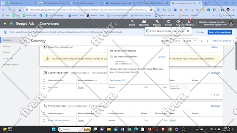Show more bookmarks chevron
The image size is (237, 133).
tap(213, 15)
